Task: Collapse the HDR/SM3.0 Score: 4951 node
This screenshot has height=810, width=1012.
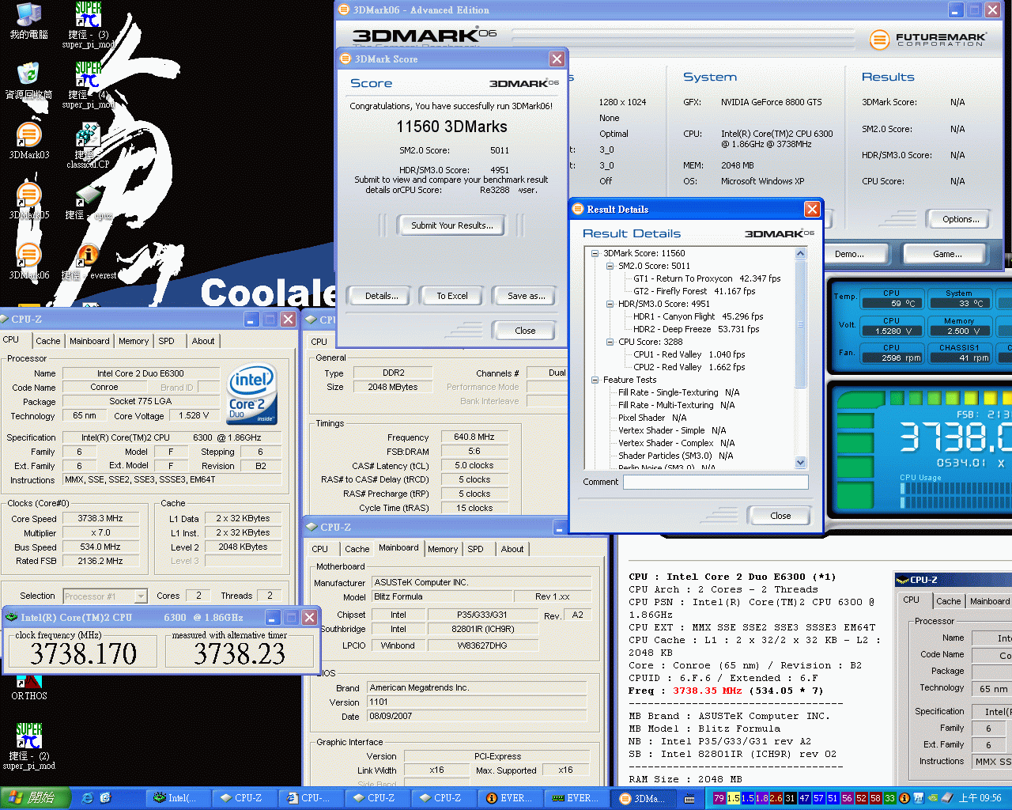Action: coord(610,304)
